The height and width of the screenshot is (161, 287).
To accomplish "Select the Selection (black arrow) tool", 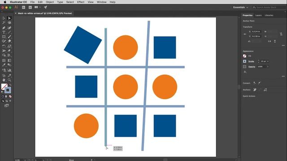I will 4,18.
